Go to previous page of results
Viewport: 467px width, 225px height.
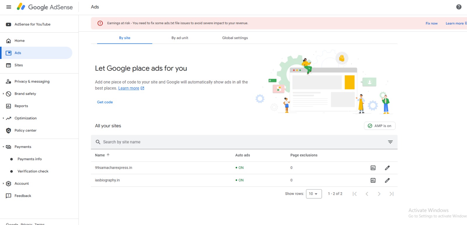pyautogui.click(x=367, y=194)
